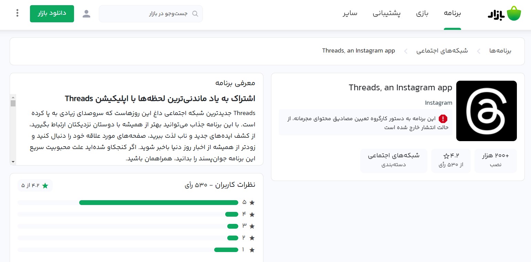Screen dimensions: 531x262
Task: Open the vertical three-dot menu
Action: (17, 13)
